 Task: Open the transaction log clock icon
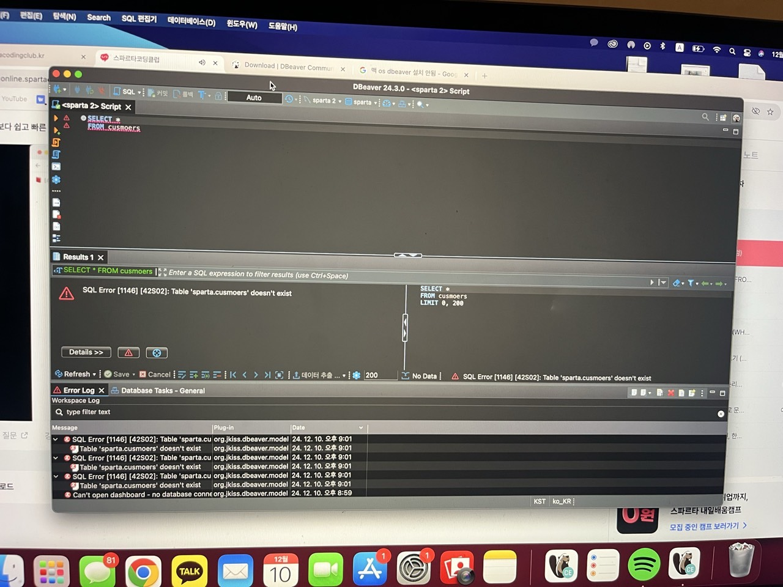(x=289, y=99)
